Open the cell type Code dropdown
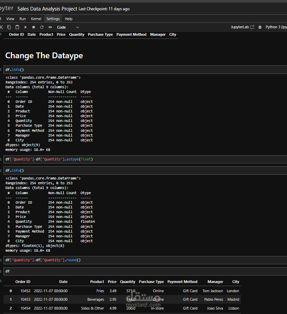This screenshot has height=314, width=287. (68, 27)
